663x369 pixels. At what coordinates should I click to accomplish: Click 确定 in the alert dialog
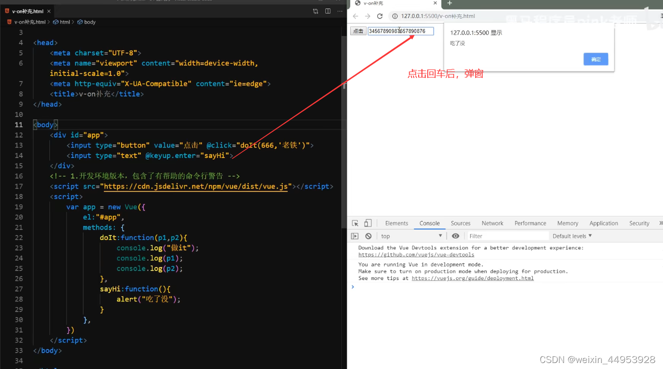tap(596, 59)
